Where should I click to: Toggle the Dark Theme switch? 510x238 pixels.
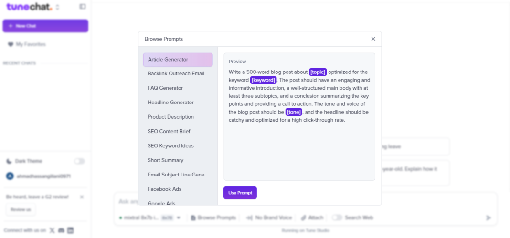(79, 161)
